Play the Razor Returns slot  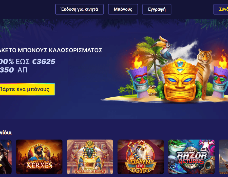(x=191, y=157)
